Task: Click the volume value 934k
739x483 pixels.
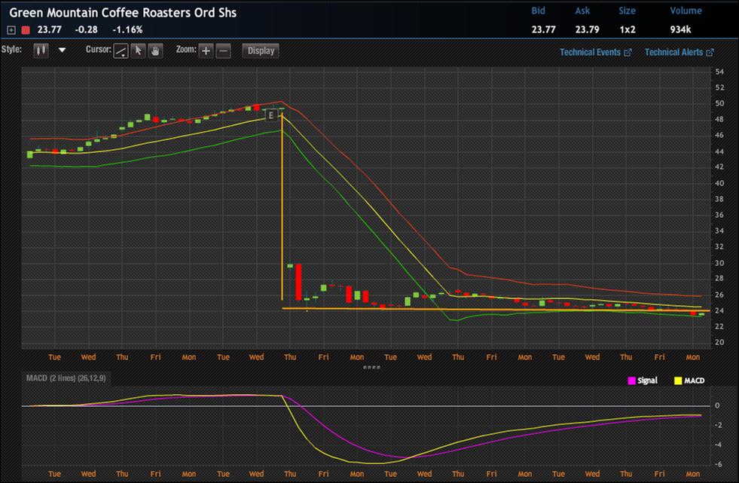Action: (x=680, y=29)
